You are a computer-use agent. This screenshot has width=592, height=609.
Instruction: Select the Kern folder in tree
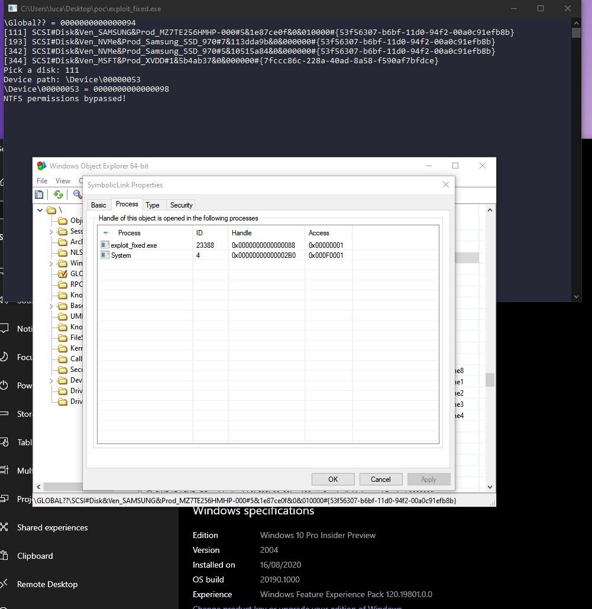pos(70,348)
